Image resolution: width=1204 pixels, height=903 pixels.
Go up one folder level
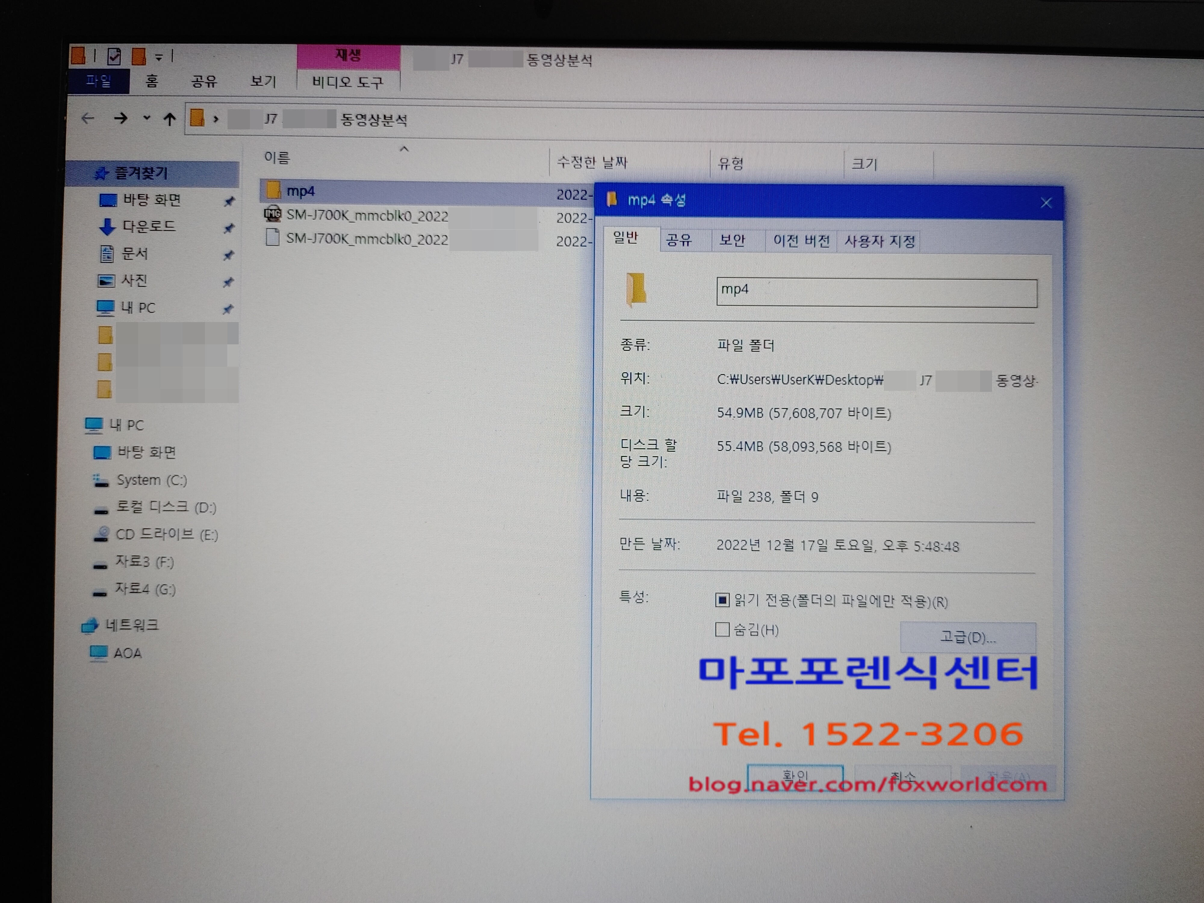pyautogui.click(x=170, y=119)
